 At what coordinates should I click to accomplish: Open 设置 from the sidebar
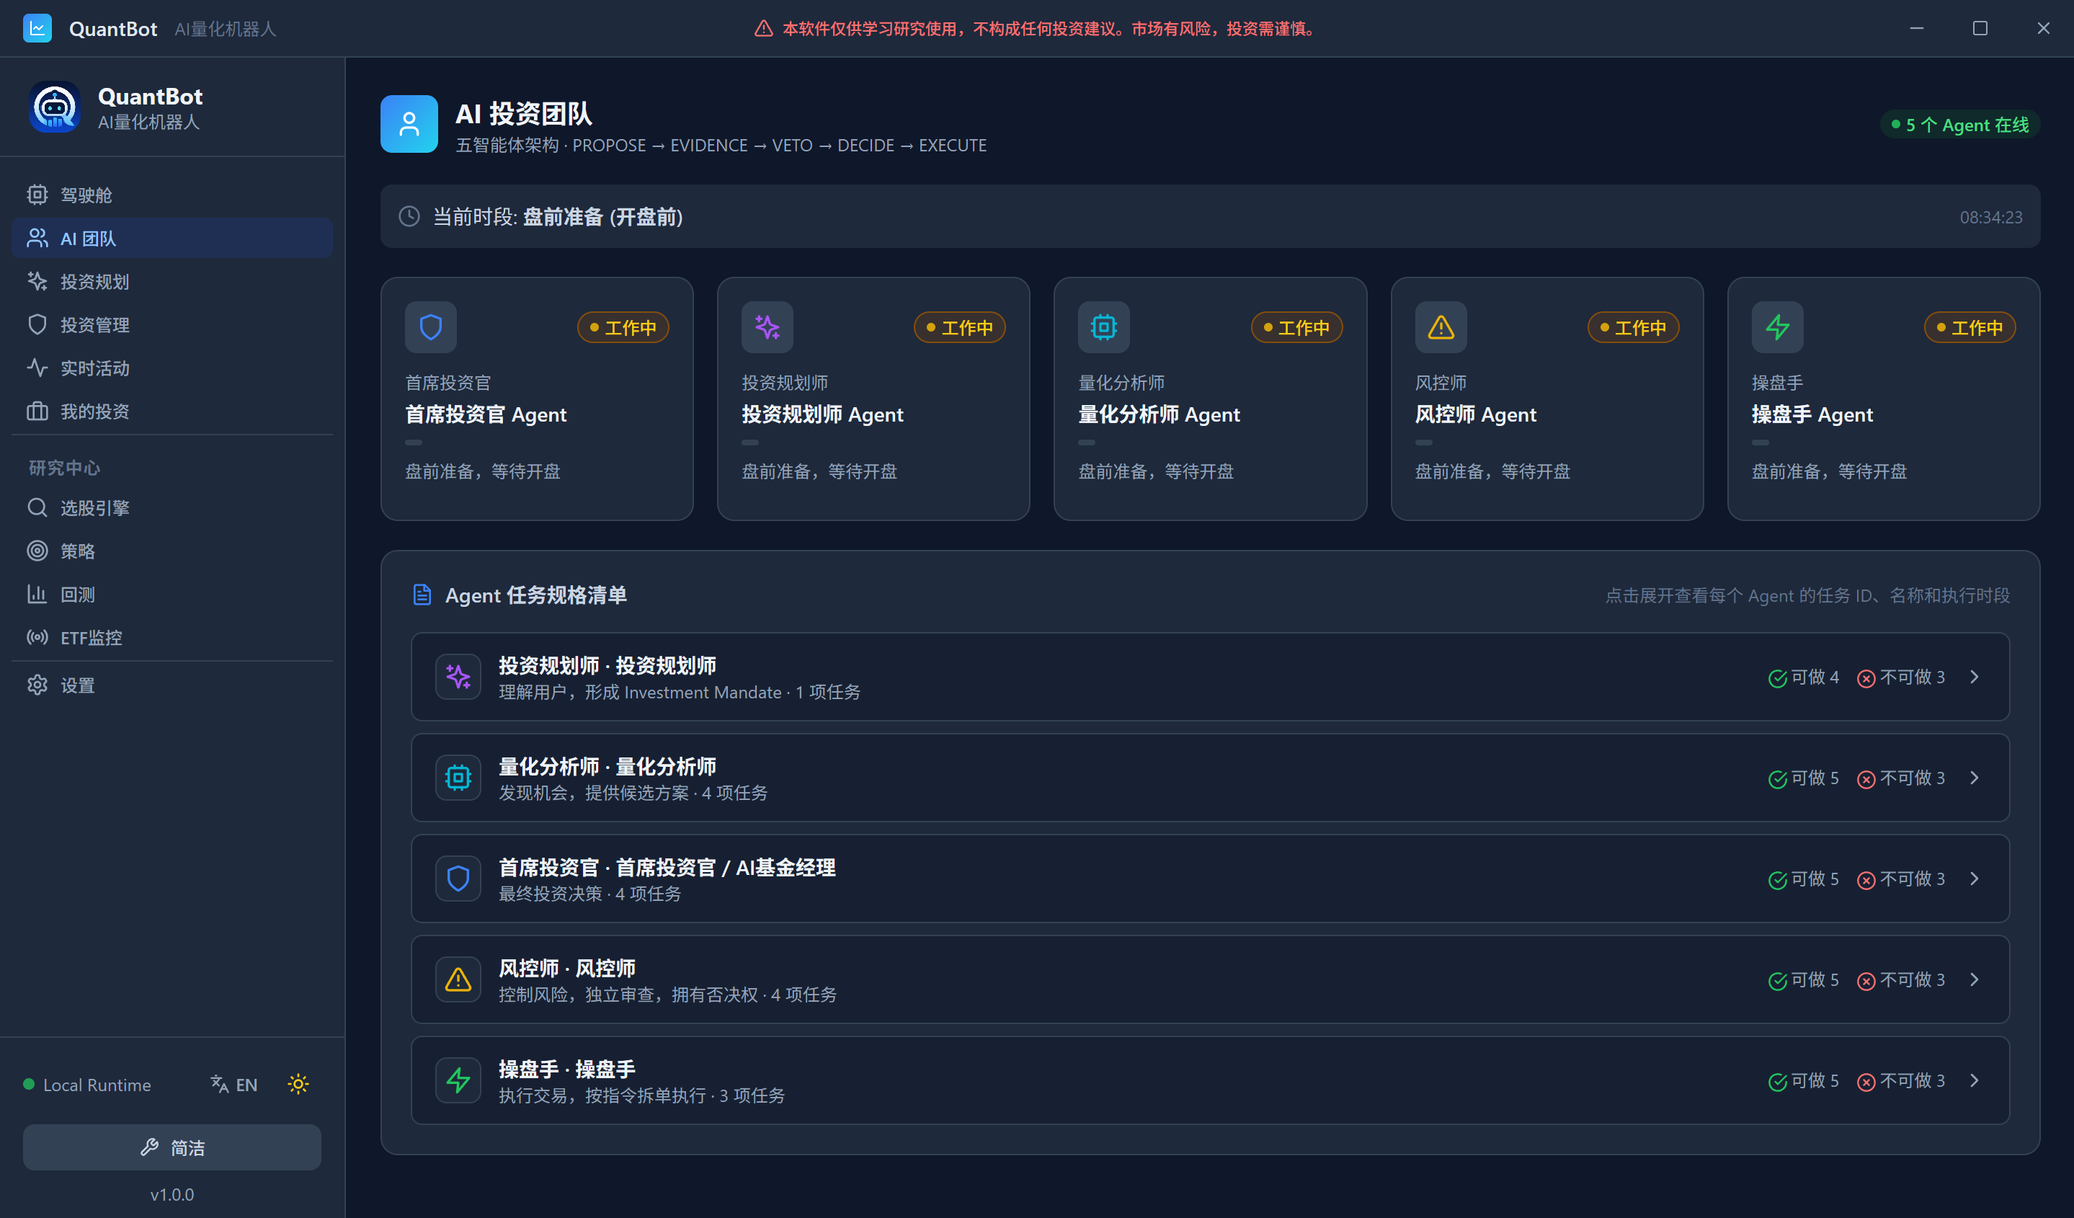pos(172,685)
